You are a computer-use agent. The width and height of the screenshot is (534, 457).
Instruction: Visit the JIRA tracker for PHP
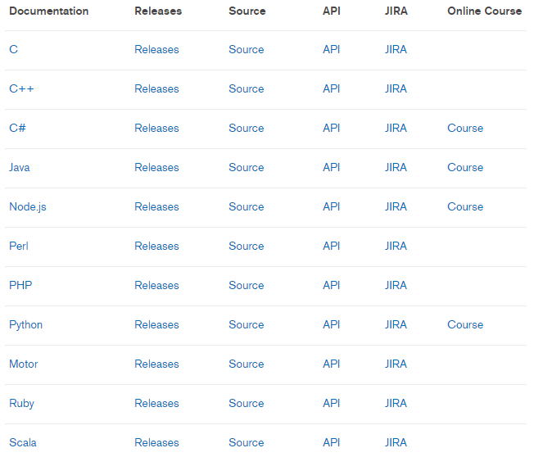[396, 285]
